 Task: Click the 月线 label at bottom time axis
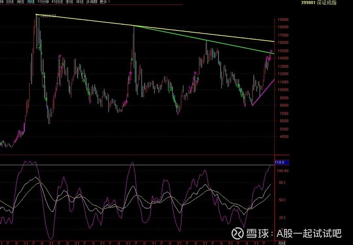pyautogui.click(x=282, y=243)
